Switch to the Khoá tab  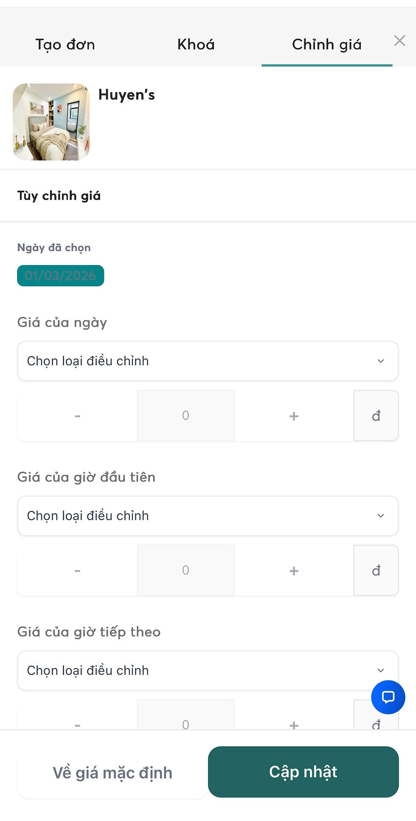[196, 44]
